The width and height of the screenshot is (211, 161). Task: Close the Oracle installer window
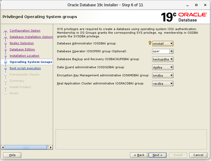tap(205, 5)
